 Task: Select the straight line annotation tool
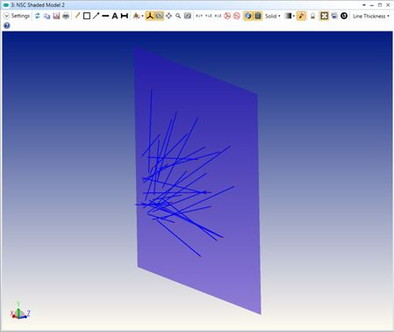(105, 16)
